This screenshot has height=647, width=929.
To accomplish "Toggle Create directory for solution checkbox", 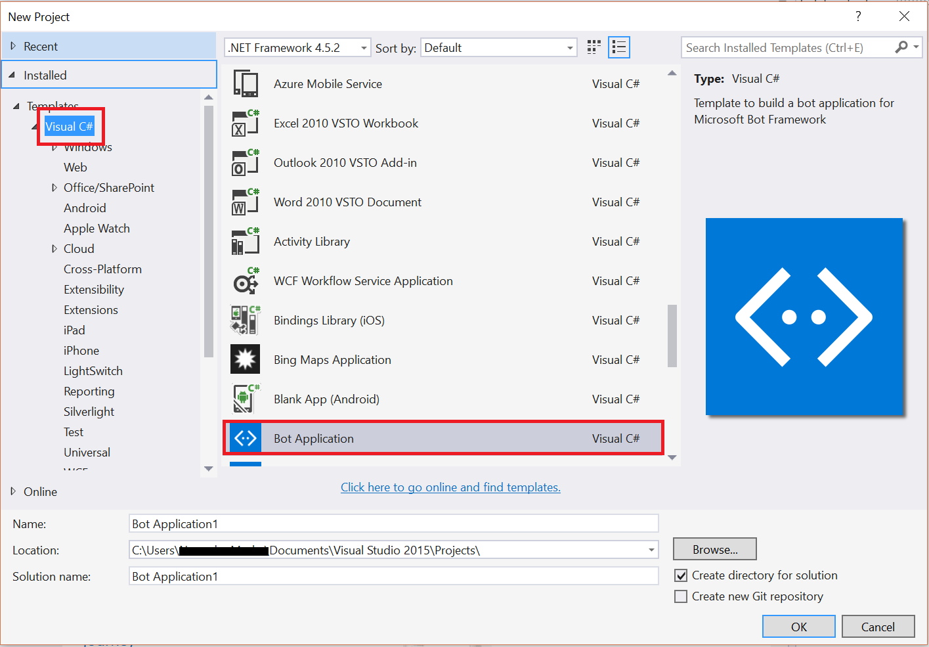I will (x=681, y=575).
